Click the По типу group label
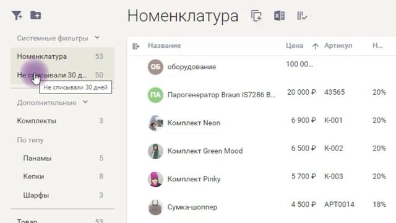396x223 pixels. click(30, 140)
